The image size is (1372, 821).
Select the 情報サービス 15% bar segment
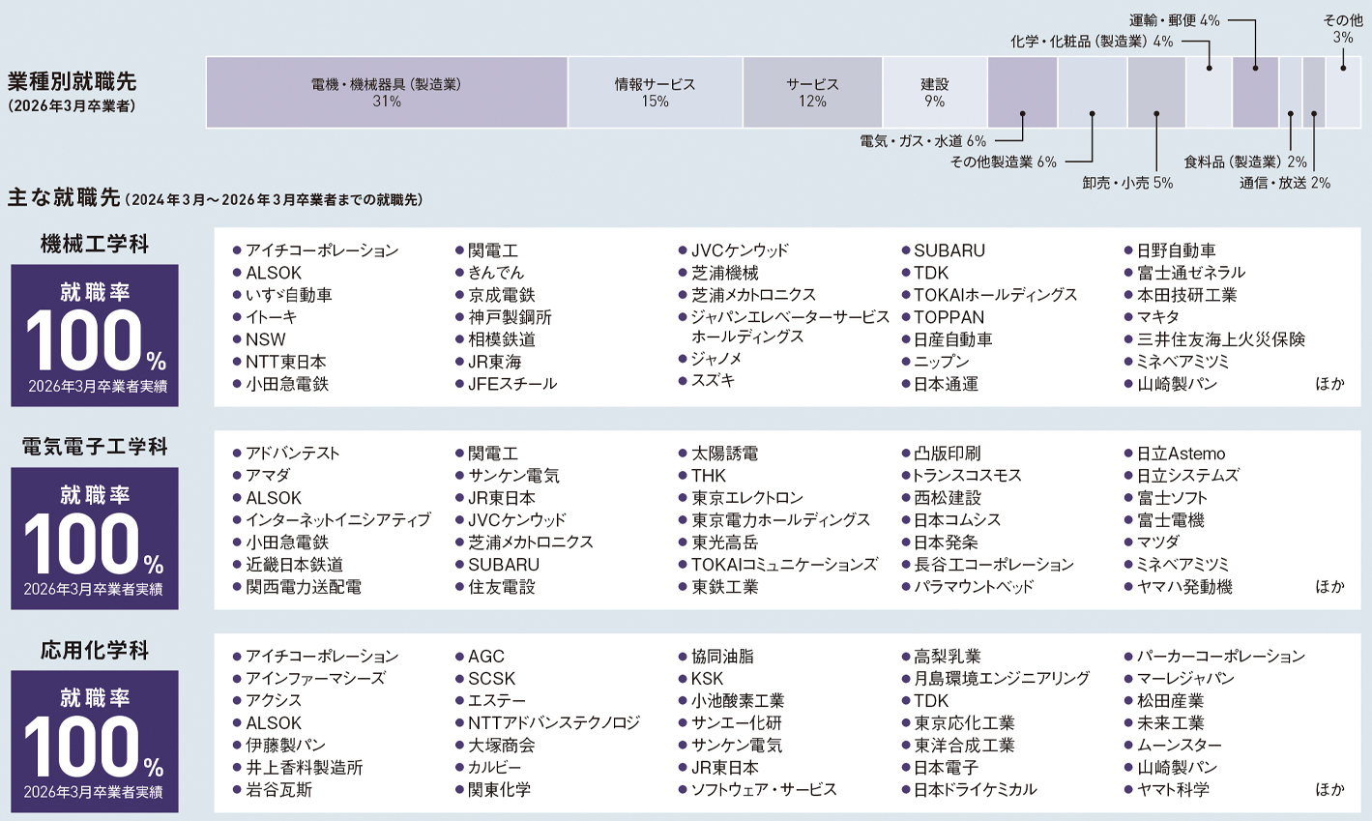point(656,93)
